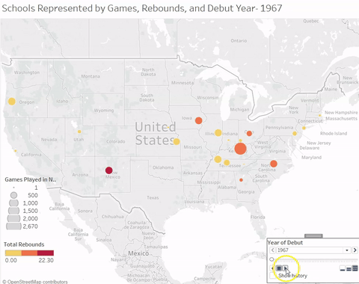Set fast playback speed
Screen dimensions: 359x284
click(x=355, y=268)
